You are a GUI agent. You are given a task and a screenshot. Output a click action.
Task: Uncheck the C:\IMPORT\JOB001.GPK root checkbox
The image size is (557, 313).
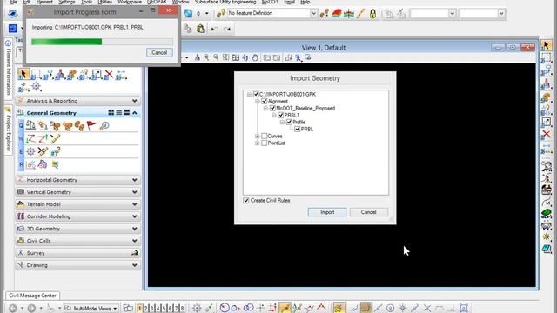click(x=256, y=95)
